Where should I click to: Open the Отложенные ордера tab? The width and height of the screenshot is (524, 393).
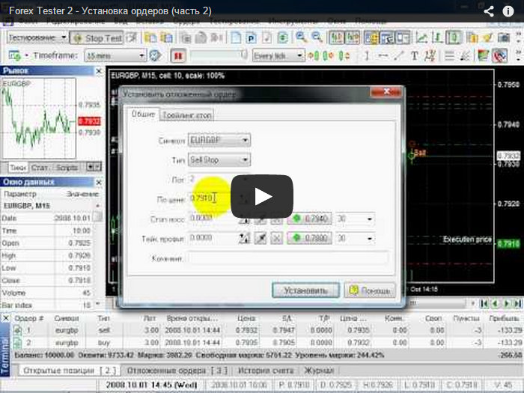click(177, 371)
